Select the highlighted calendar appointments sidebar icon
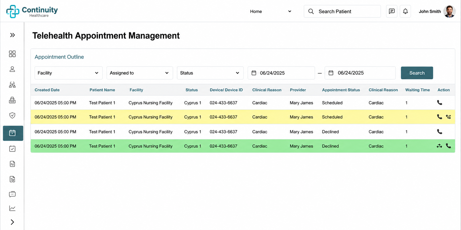This screenshot has height=230, width=461. tap(13, 133)
